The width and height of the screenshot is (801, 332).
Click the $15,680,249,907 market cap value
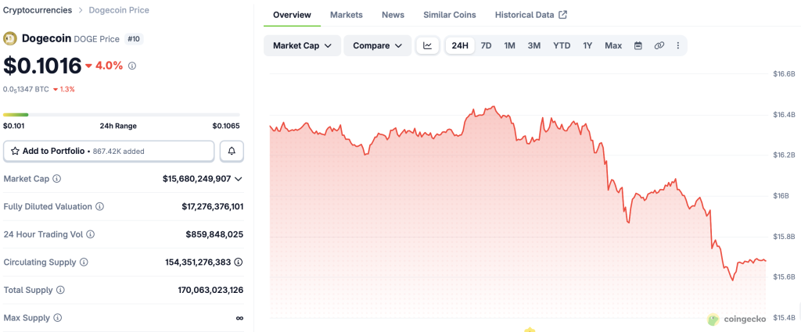196,179
